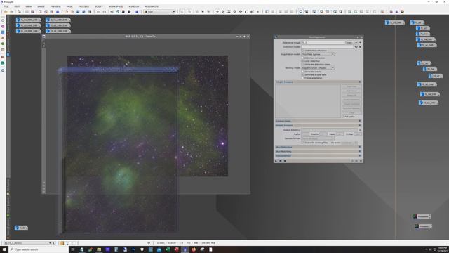
Task: Click Reset icon at StarAlignment bottom right
Action: 361,161
